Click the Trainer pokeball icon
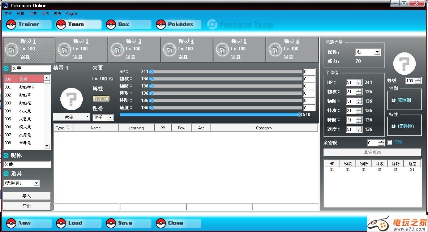The height and width of the screenshot is (232, 428). [11, 25]
